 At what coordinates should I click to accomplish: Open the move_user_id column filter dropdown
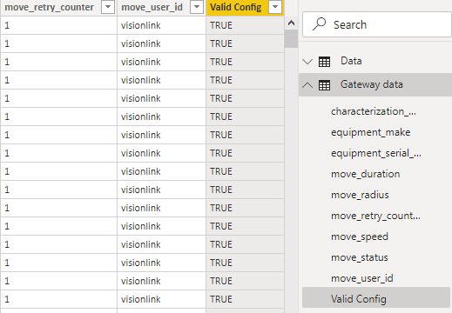197,7
